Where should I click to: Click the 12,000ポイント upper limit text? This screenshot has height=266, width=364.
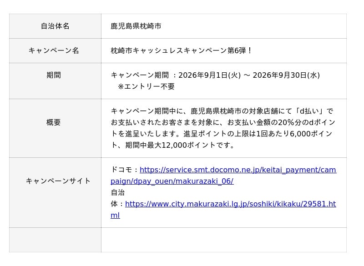click(188, 145)
